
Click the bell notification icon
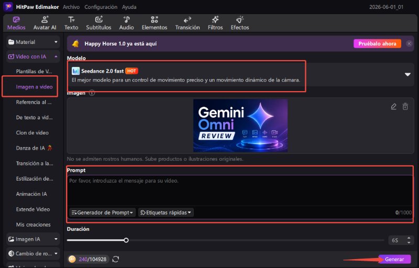pos(75,43)
